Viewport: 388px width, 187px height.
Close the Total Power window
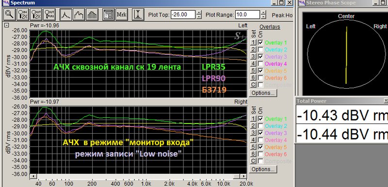pyautogui.click(x=386, y=101)
